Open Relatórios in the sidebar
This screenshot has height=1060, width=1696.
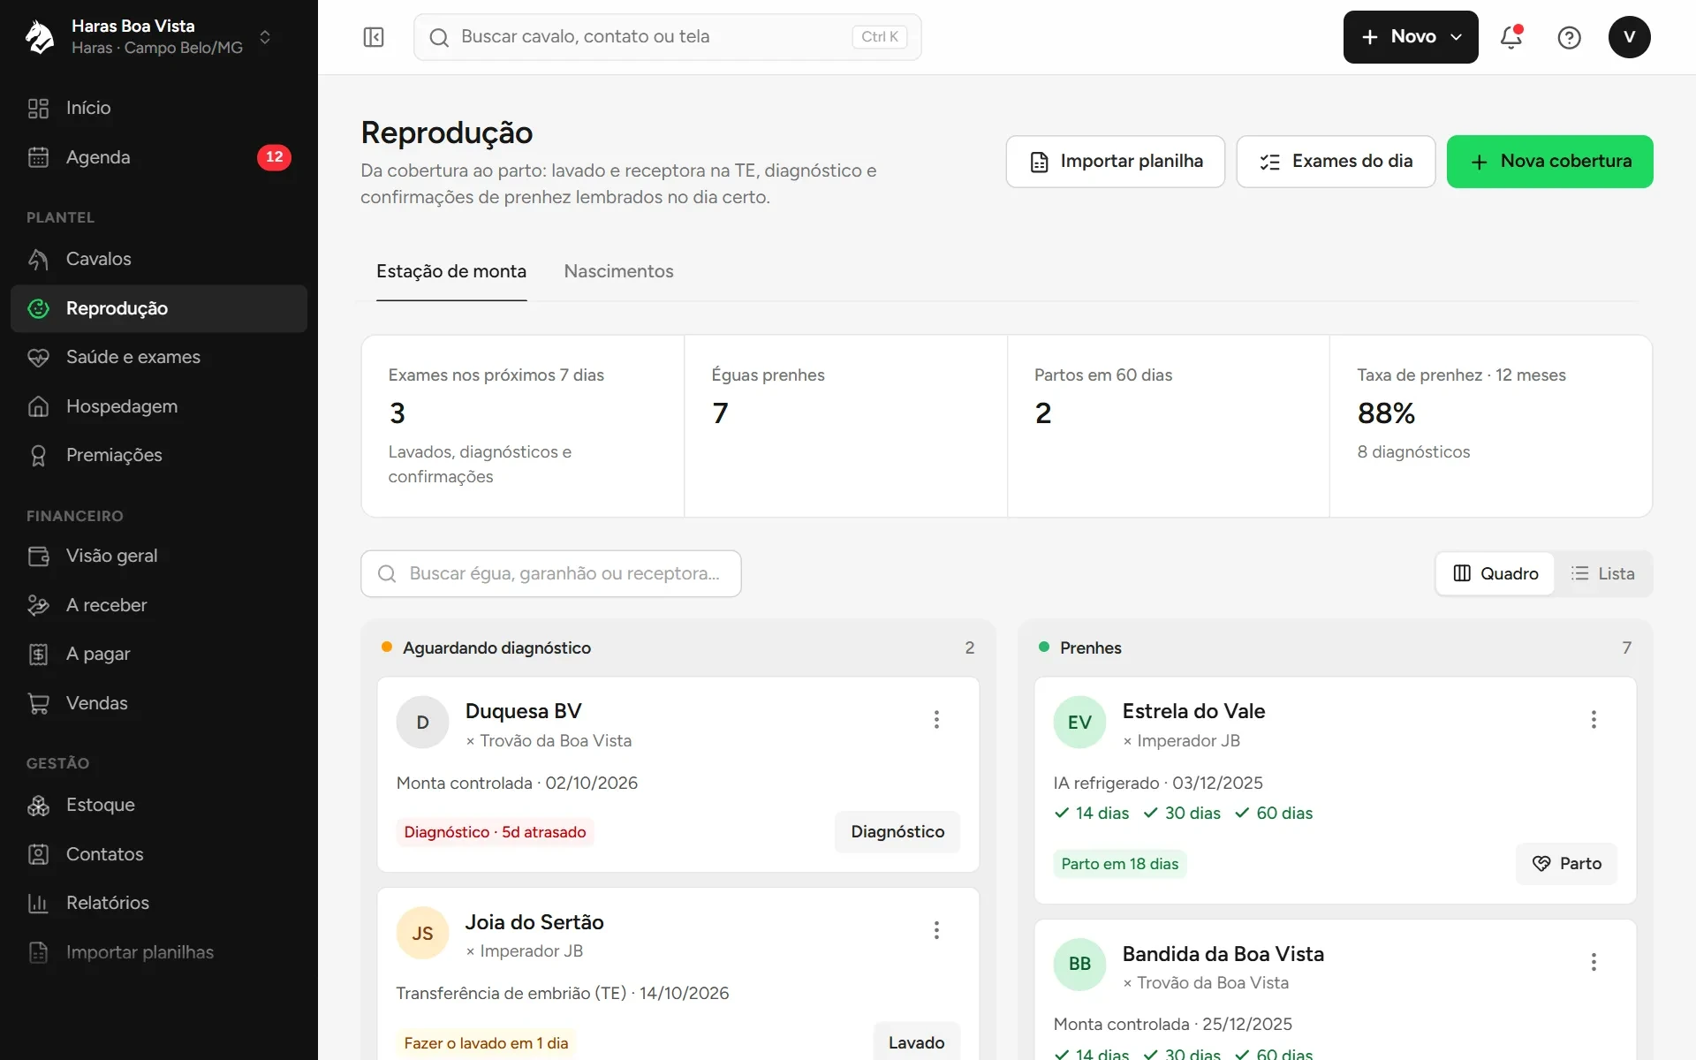point(159,903)
